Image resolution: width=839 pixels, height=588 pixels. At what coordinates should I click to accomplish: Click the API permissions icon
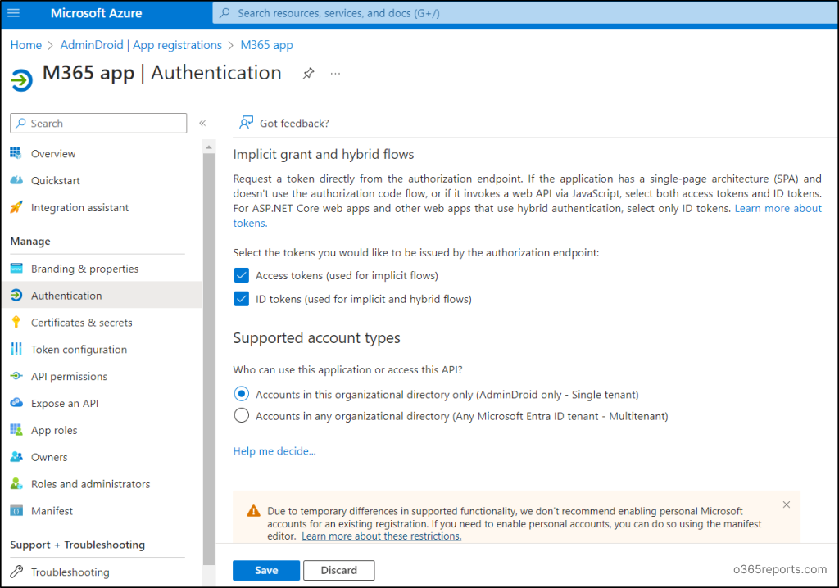pyautogui.click(x=16, y=376)
